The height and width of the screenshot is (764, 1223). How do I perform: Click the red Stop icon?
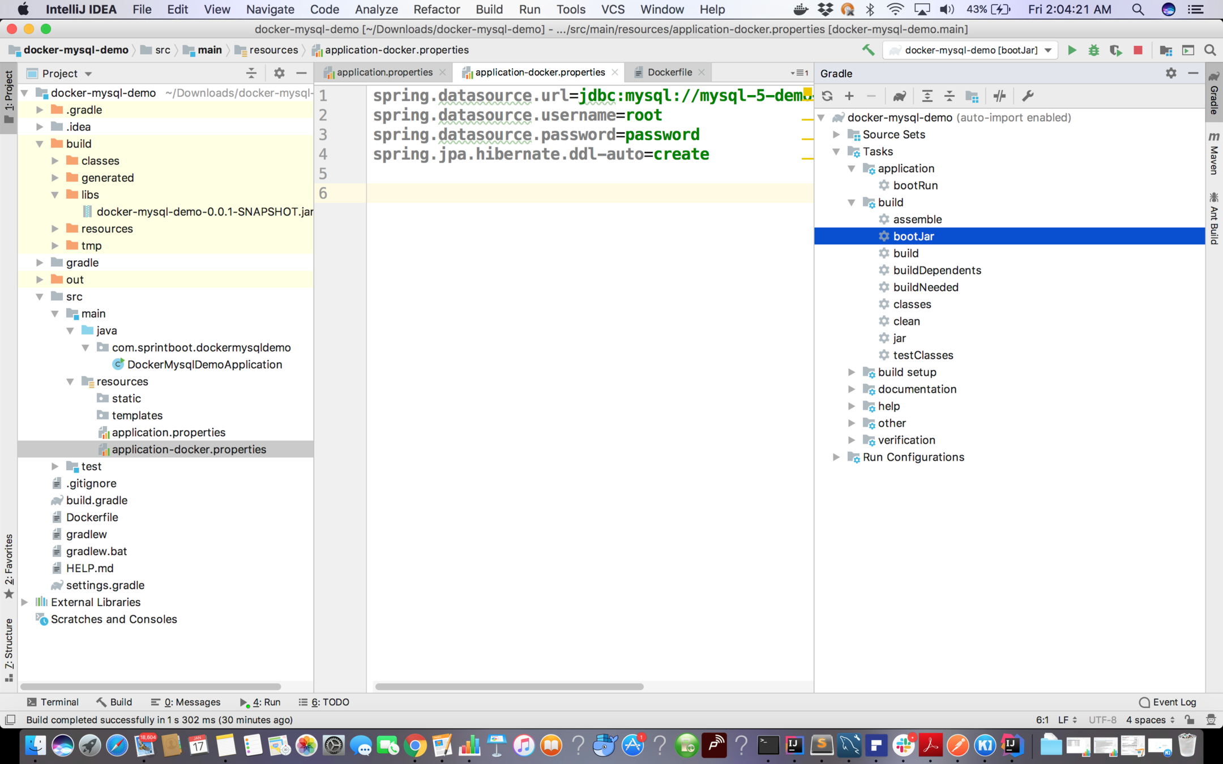pyautogui.click(x=1138, y=50)
